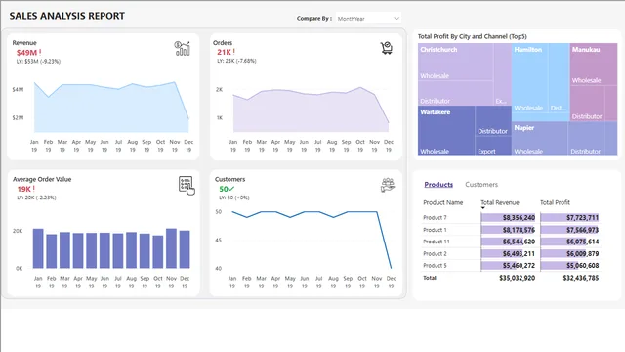Click profit value $6,075,614

coord(582,242)
